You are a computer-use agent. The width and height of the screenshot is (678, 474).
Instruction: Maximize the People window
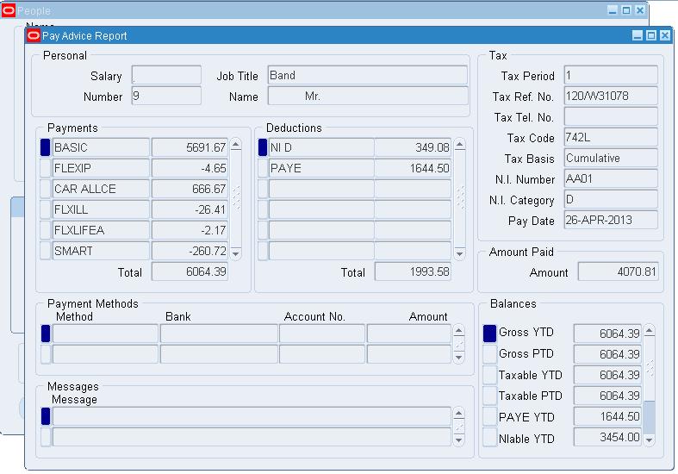(626, 10)
